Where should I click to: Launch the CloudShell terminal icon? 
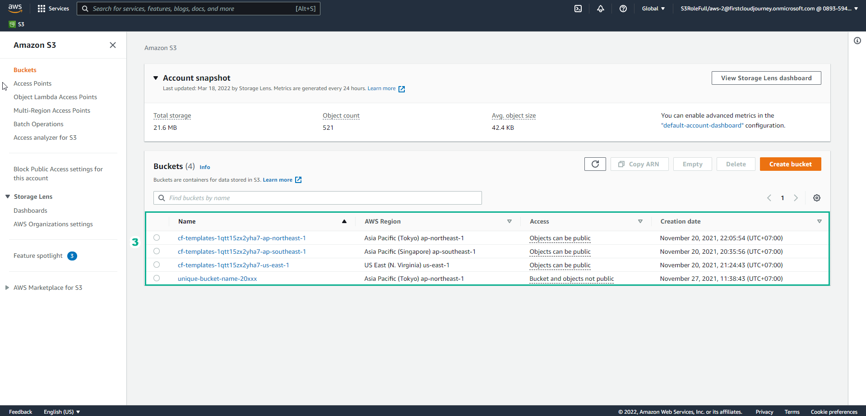point(578,9)
